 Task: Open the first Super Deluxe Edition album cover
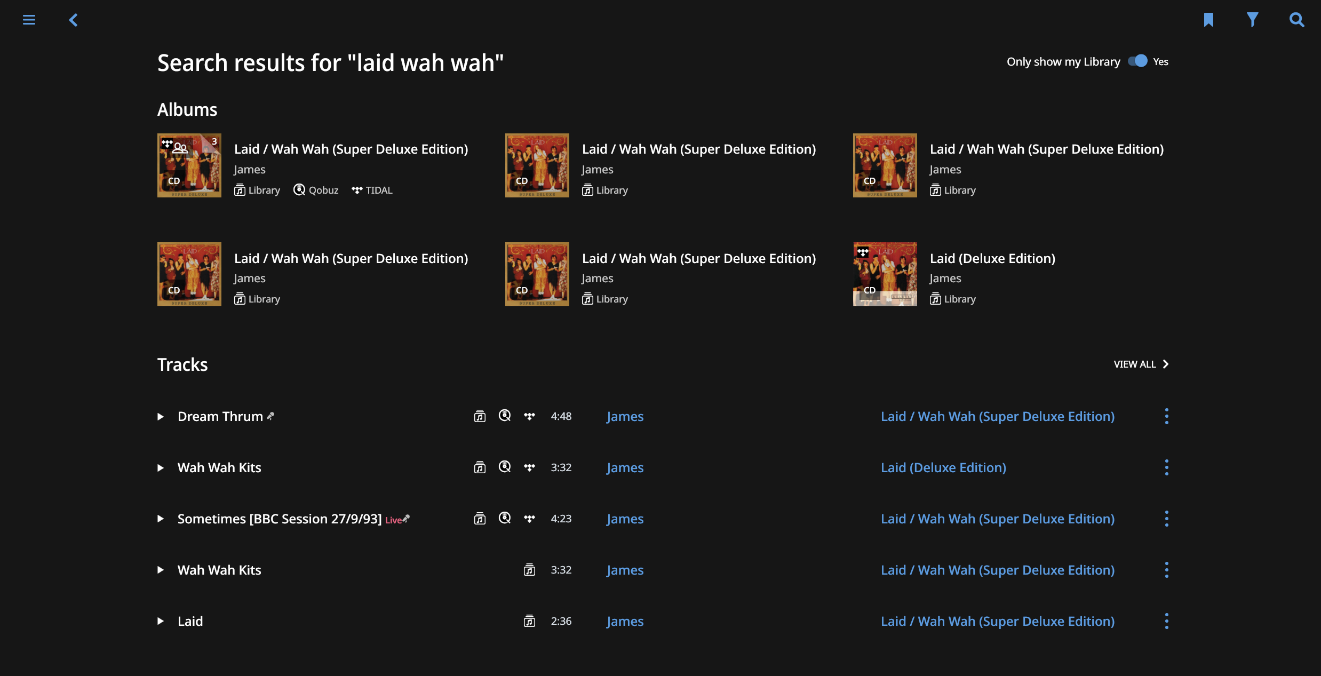(189, 165)
